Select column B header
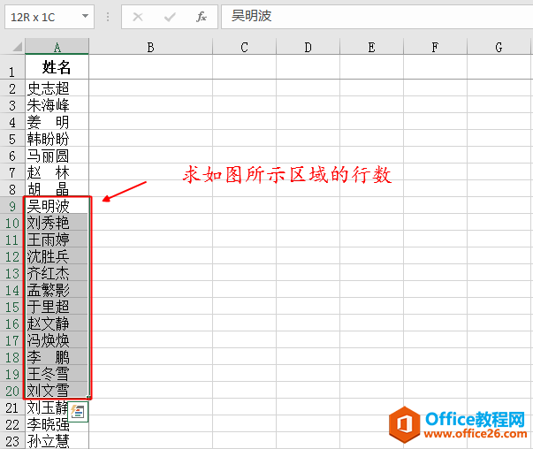Screen dimensions: 533x449 pos(150,47)
